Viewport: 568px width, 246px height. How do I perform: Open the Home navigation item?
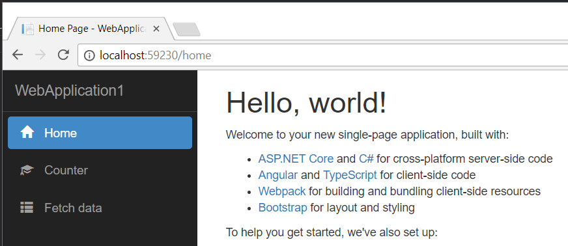100,133
